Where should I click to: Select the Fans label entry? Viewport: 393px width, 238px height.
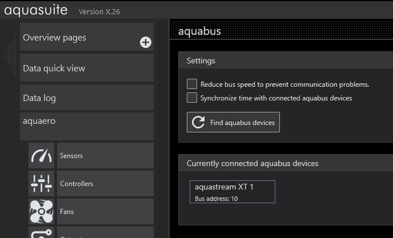(105, 212)
